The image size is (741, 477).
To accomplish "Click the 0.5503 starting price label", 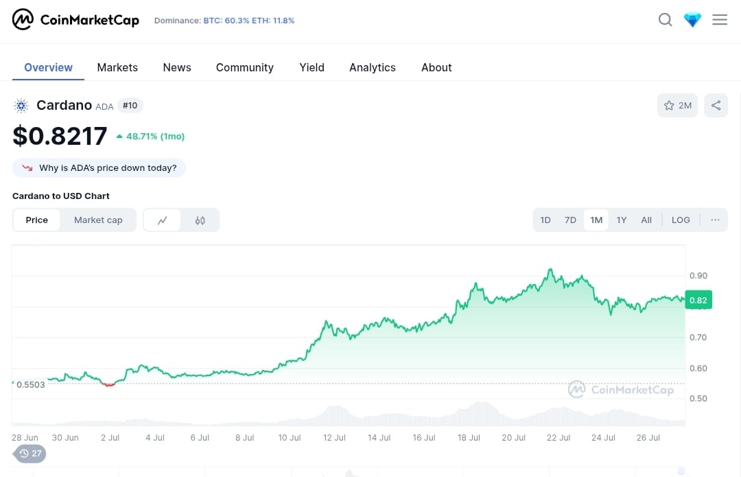I will (31, 385).
